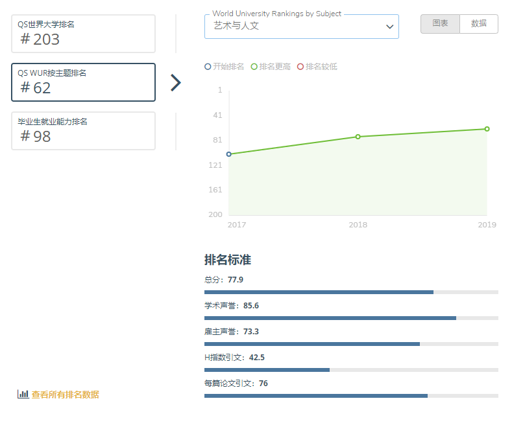Click the right chevron arrow icon

[175, 83]
